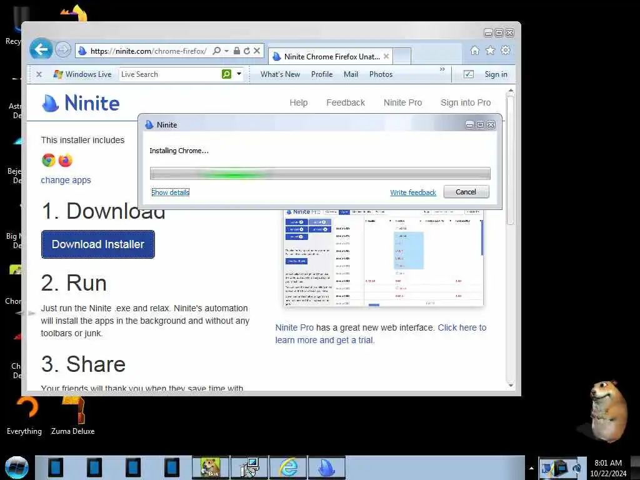The height and width of the screenshot is (480, 640).
Task: Open Favorites star icon
Action: pos(490,50)
